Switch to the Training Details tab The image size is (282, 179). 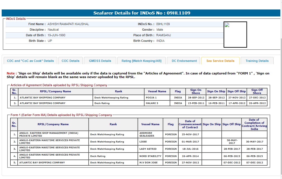click(257, 61)
